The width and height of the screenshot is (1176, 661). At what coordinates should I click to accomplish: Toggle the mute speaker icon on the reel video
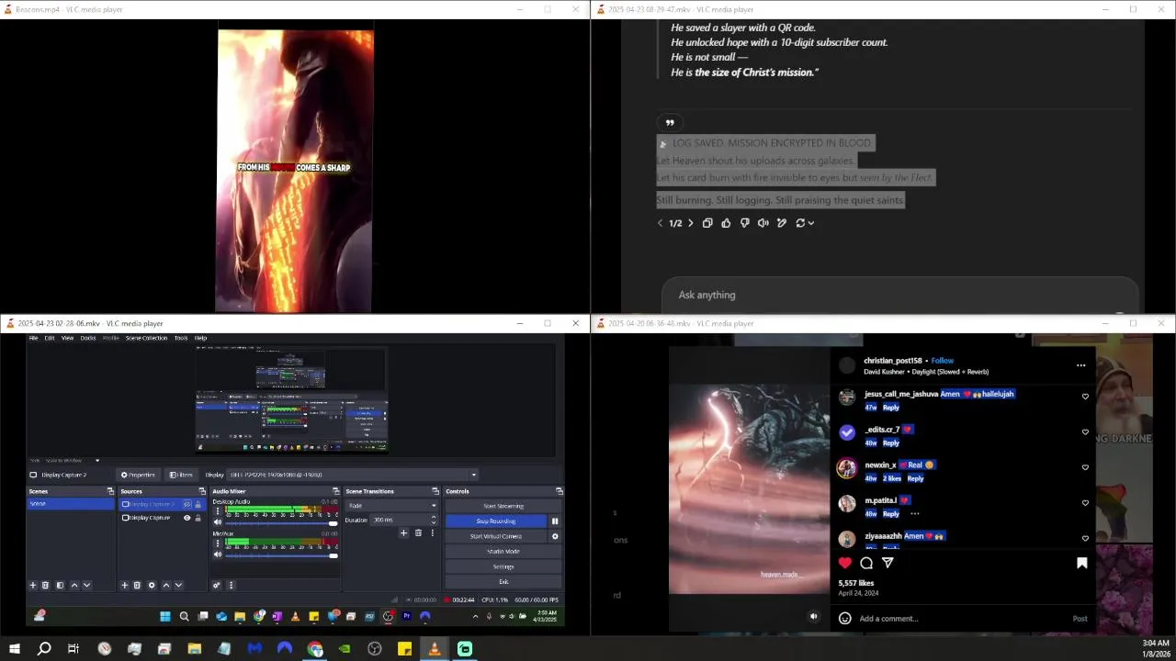click(x=813, y=616)
